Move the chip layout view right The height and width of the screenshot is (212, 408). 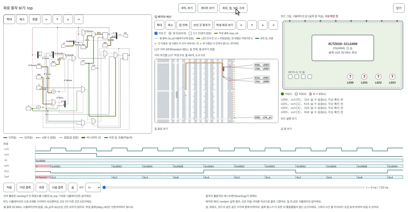click(x=273, y=25)
